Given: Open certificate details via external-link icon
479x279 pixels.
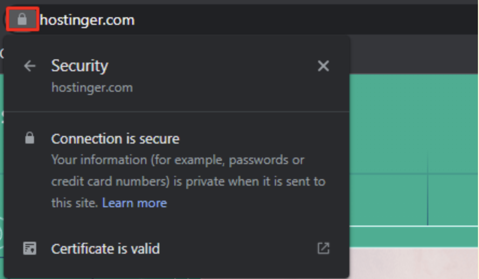Looking at the screenshot, I should [323, 248].
